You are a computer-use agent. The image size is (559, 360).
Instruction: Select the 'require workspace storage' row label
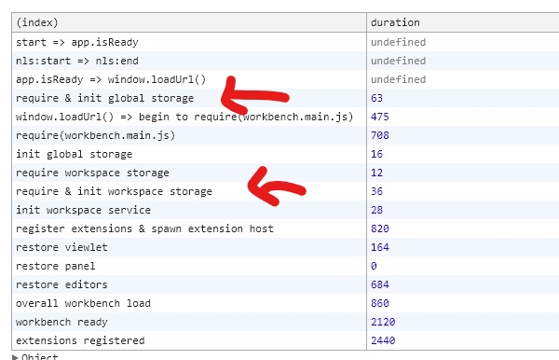pos(92,173)
